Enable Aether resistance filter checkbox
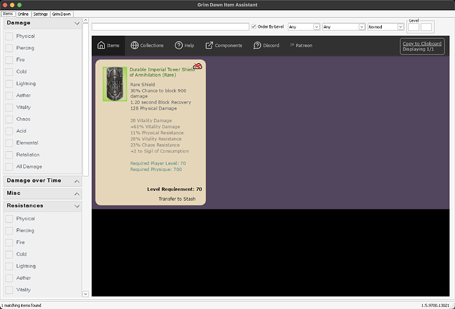Image resolution: width=455 pixels, height=309 pixels. 9,278
